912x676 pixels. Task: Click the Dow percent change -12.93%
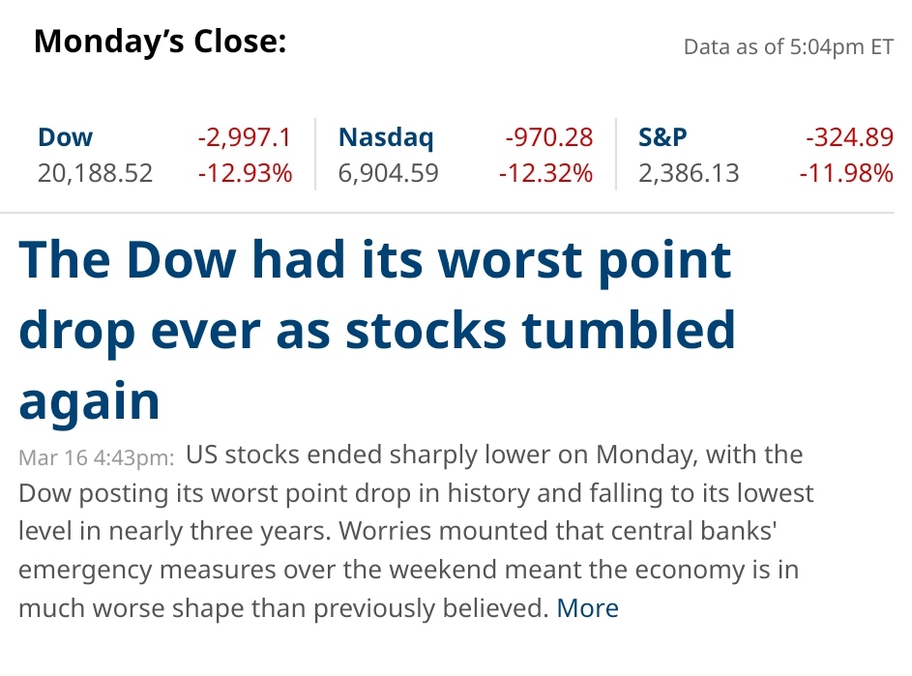244,173
